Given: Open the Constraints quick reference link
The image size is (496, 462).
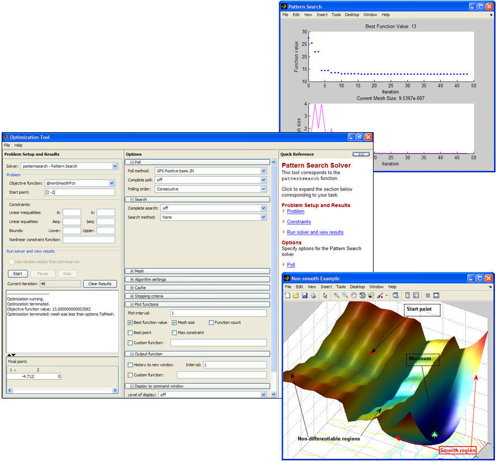Looking at the screenshot, I should tap(299, 222).
